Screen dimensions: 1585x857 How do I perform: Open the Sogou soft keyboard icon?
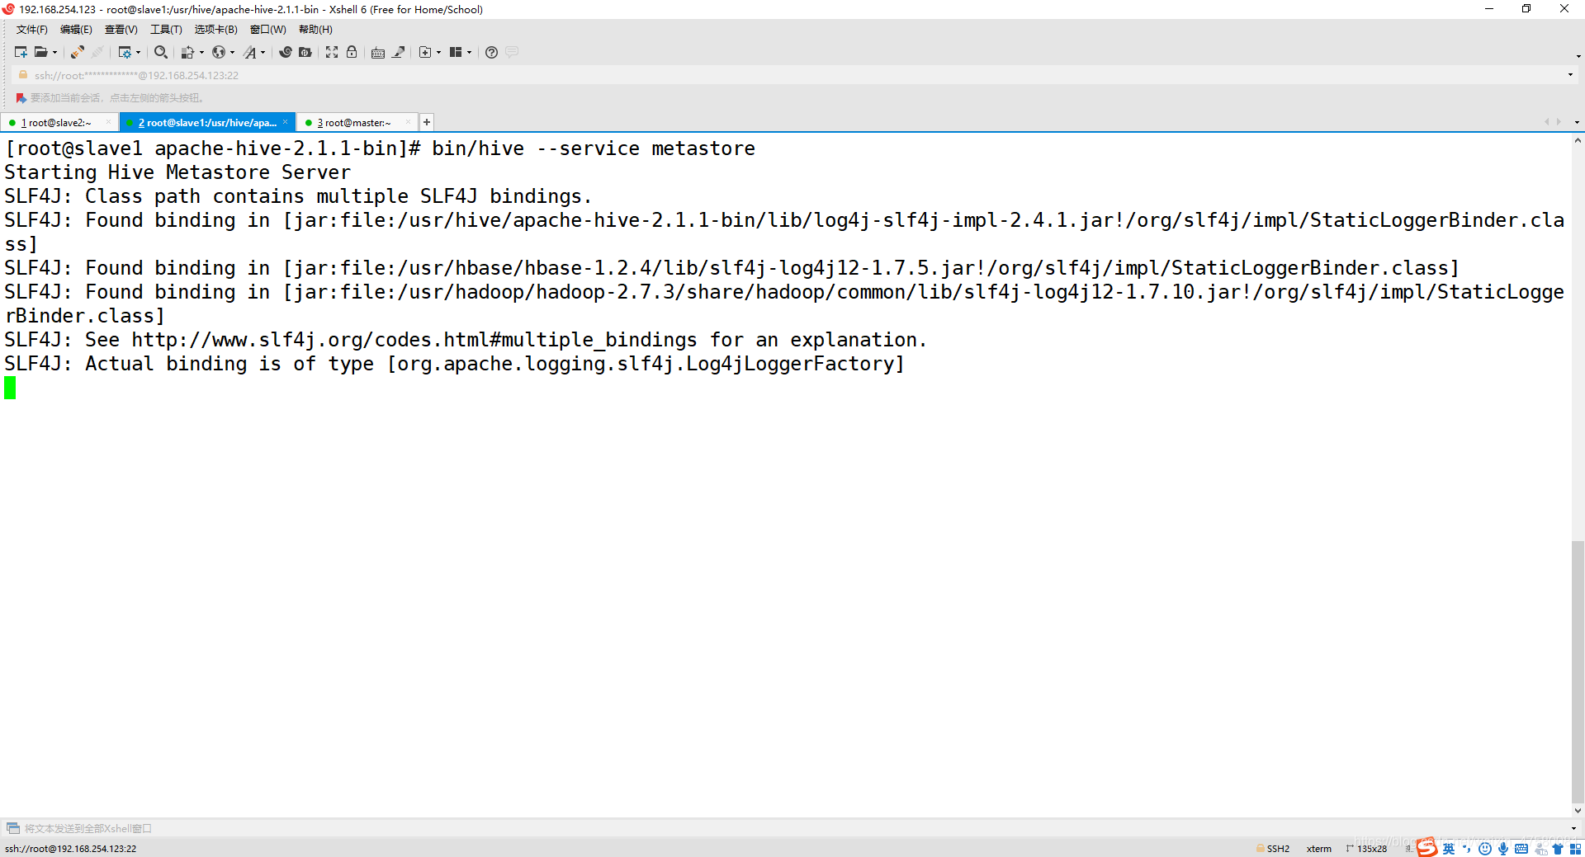point(1521,849)
